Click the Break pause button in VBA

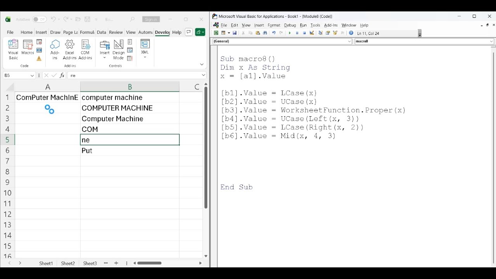[297, 33]
